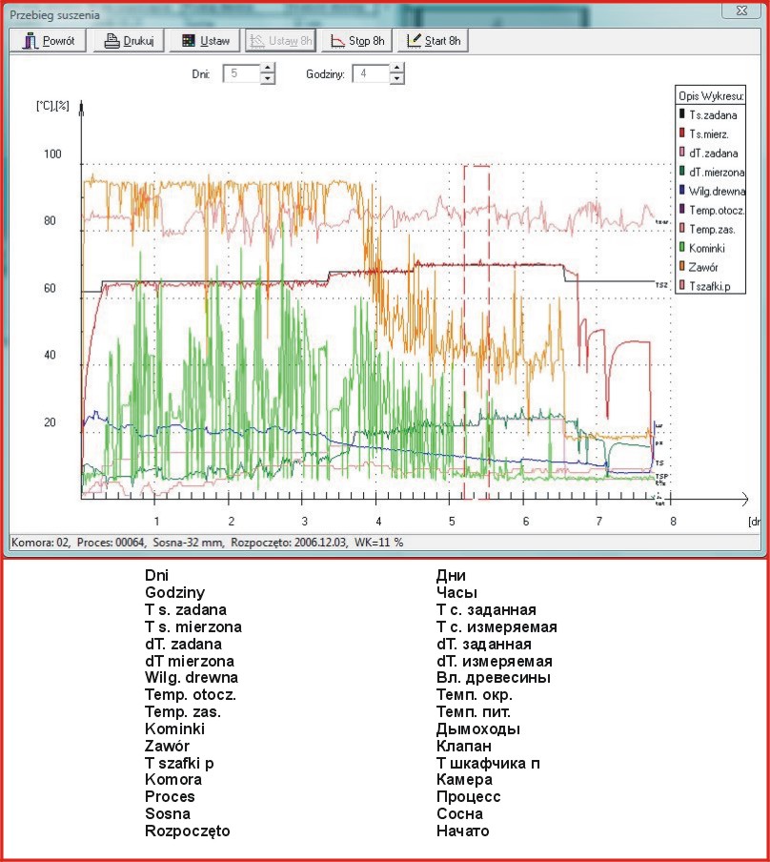Click the door icon on Powrót
Screen dimensions: 770x862
click(x=30, y=41)
